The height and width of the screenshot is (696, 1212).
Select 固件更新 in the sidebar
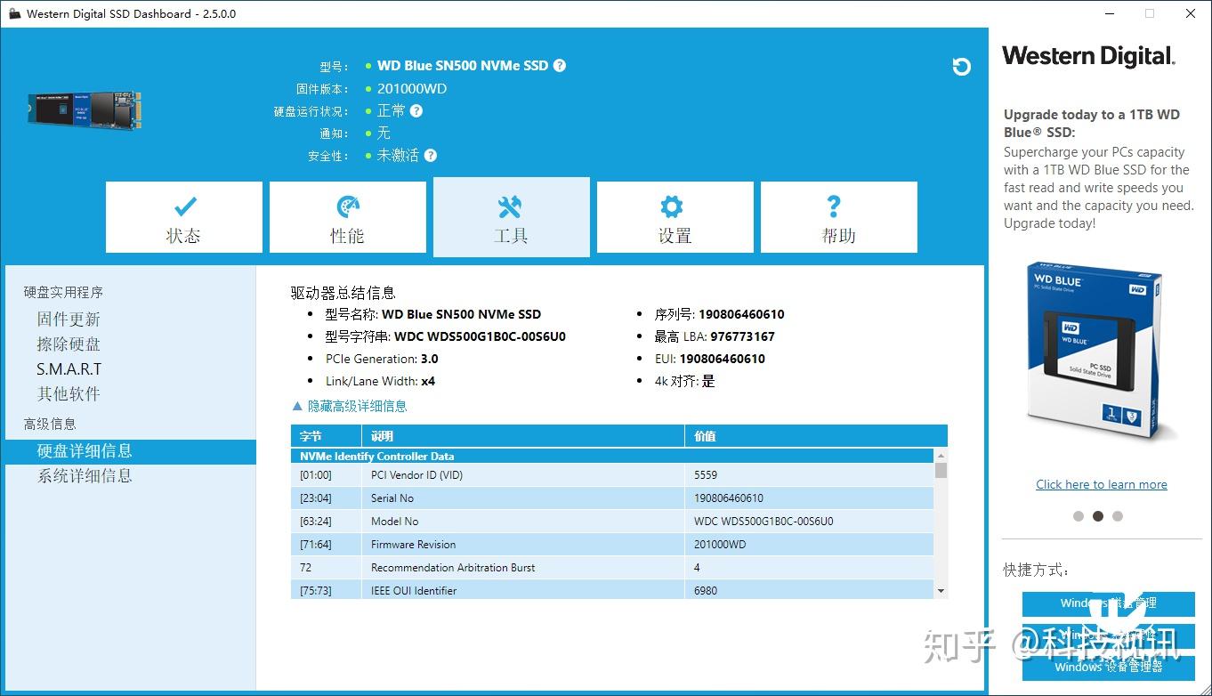point(69,319)
